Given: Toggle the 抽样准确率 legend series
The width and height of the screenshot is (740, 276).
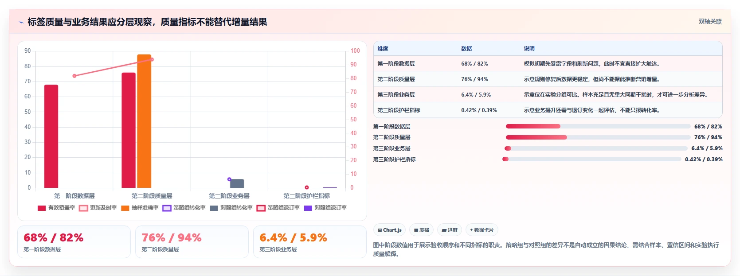Looking at the screenshot, I should coord(140,208).
